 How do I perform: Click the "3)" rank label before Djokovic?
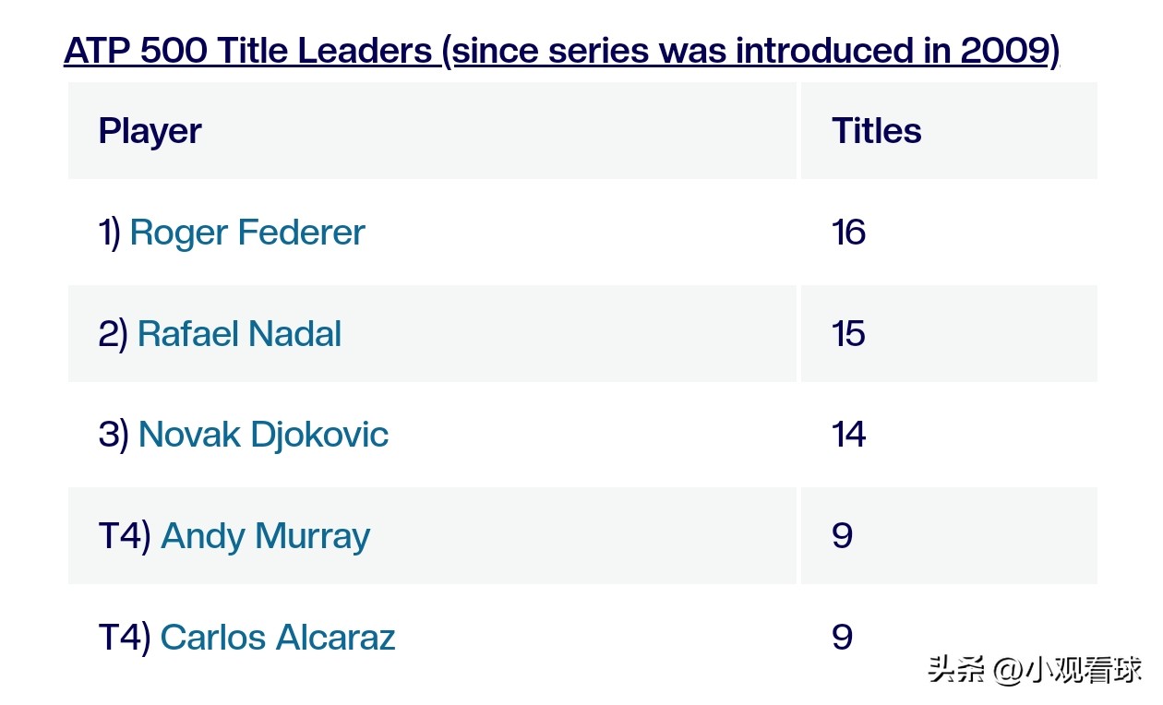point(114,435)
